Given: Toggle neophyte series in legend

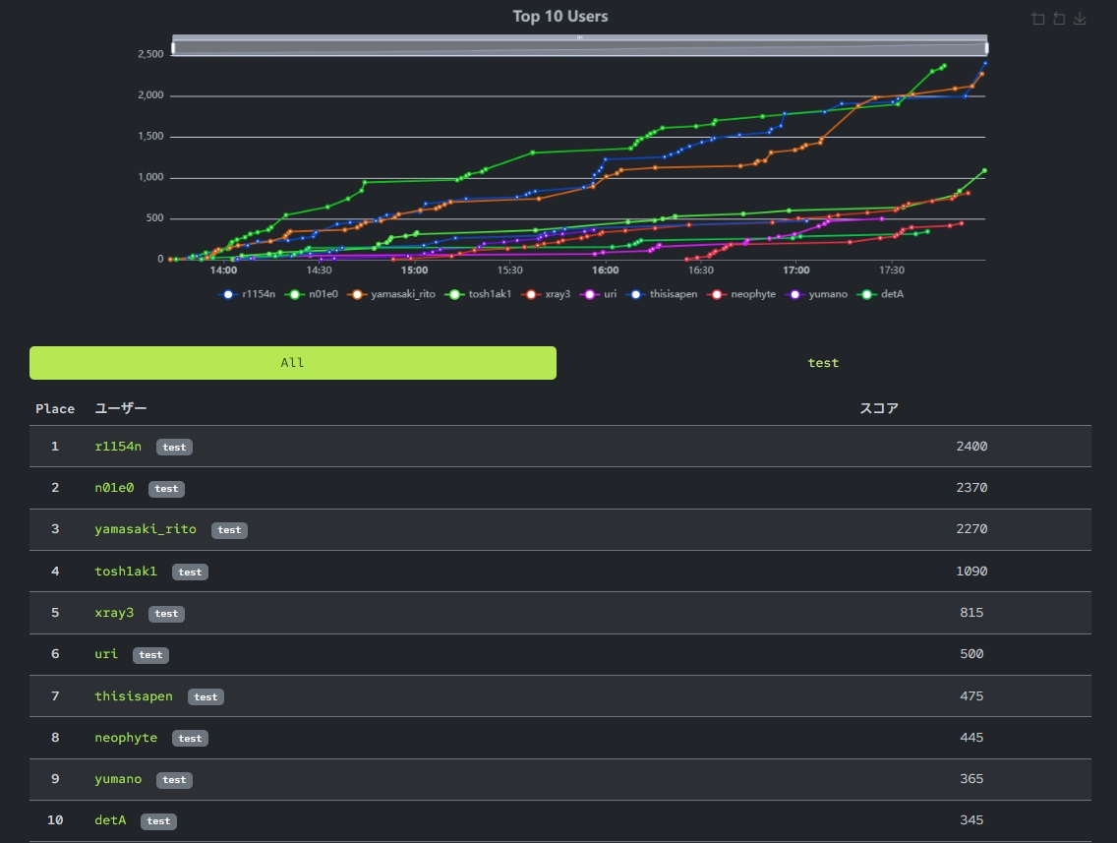Looking at the screenshot, I should coord(741,294).
